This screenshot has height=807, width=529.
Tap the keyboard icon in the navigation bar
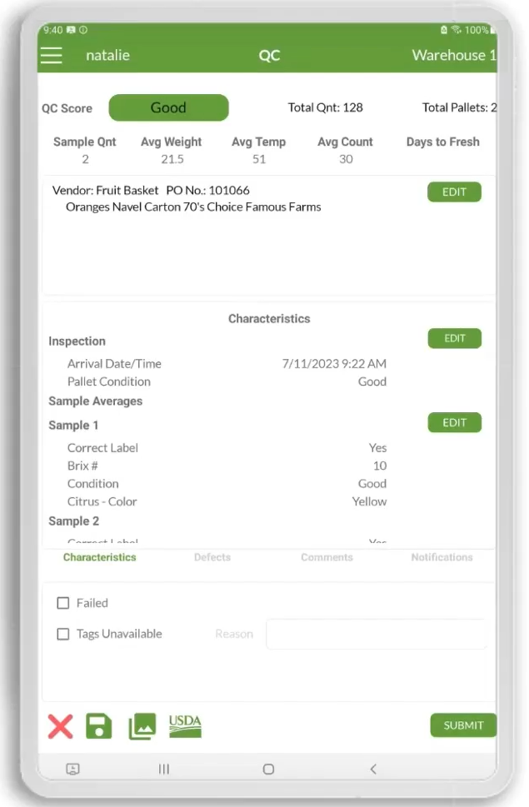[72, 769]
